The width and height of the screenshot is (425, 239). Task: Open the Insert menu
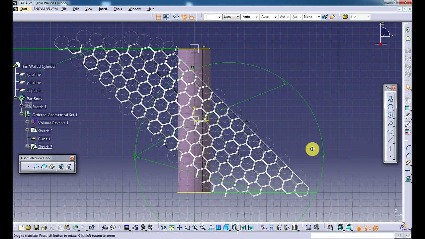103,9
